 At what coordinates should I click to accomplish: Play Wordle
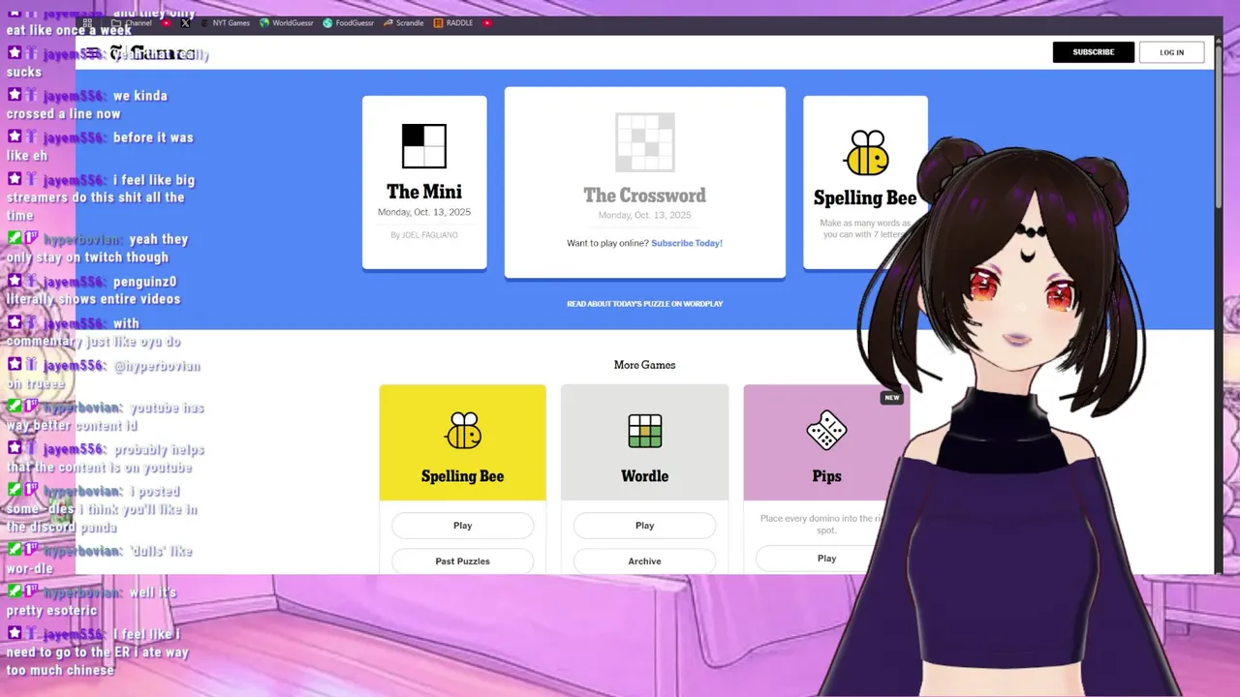click(645, 526)
